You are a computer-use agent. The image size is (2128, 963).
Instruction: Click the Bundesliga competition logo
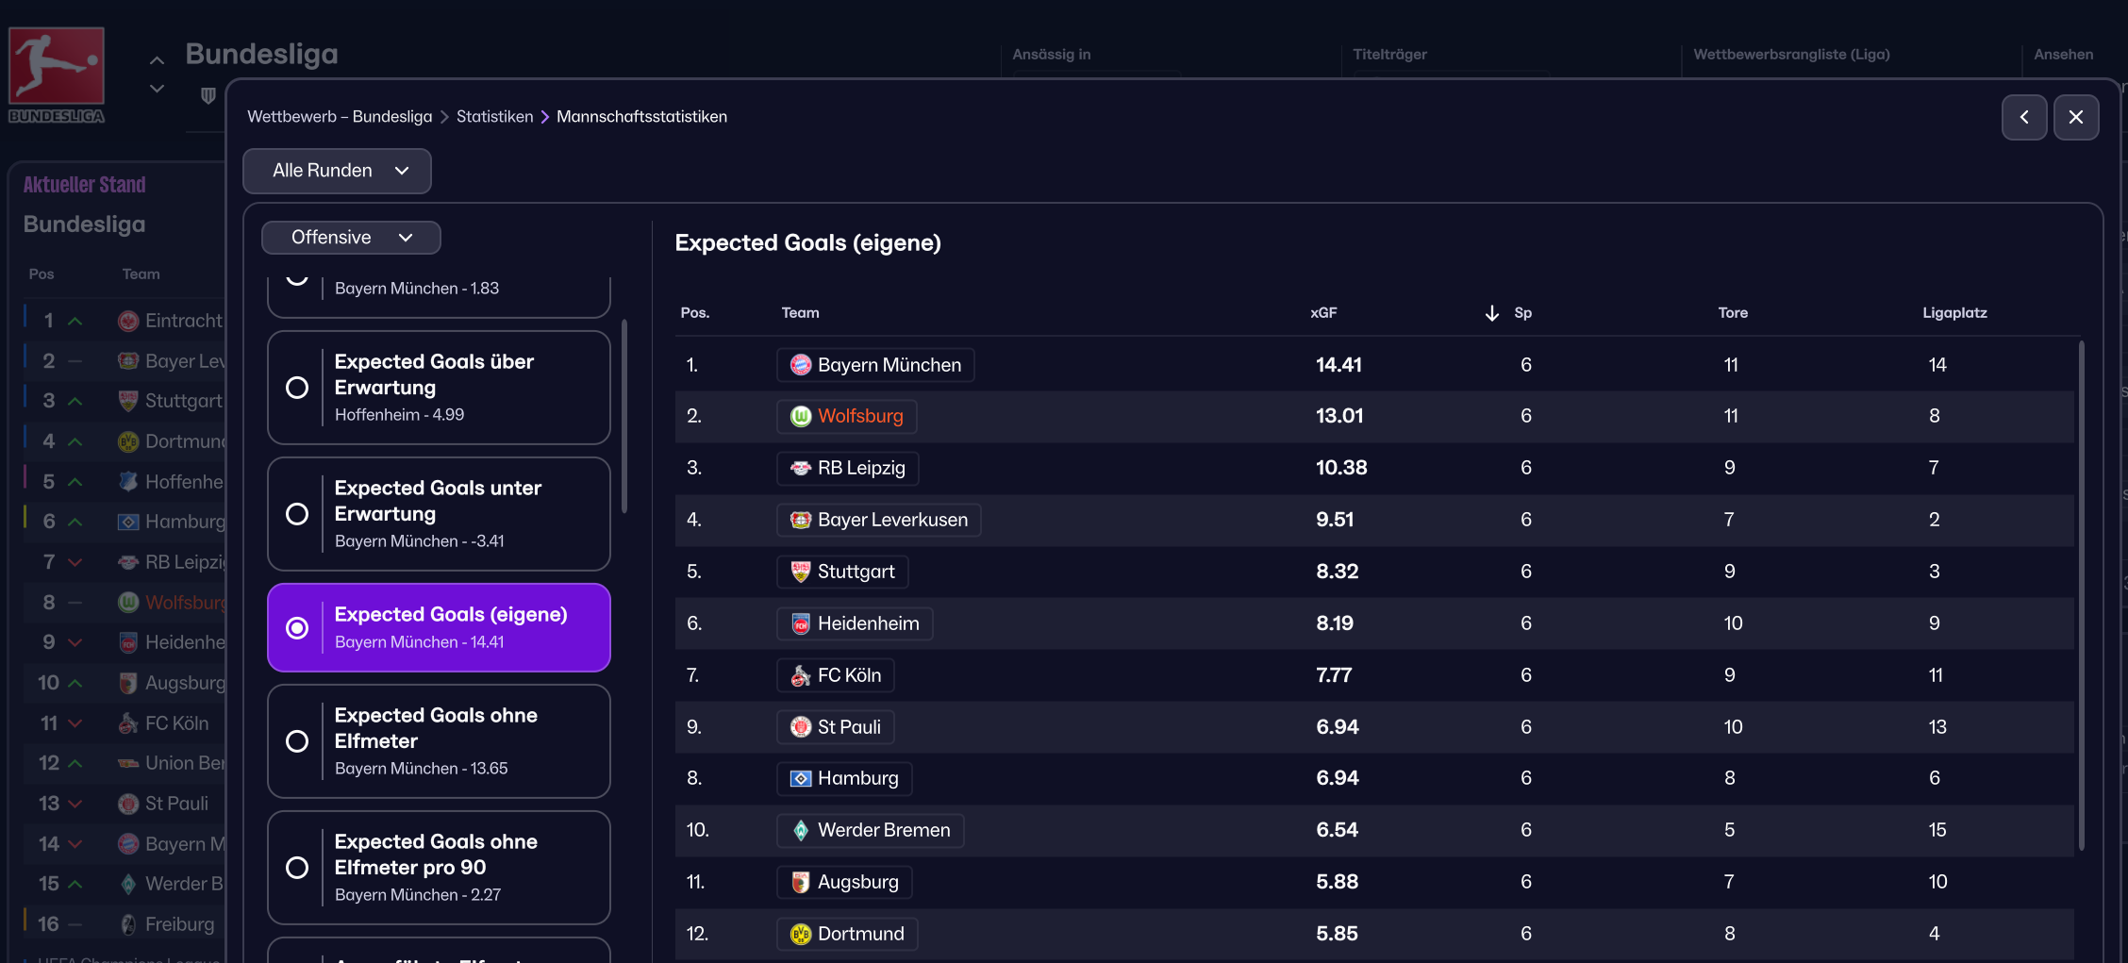57,75
